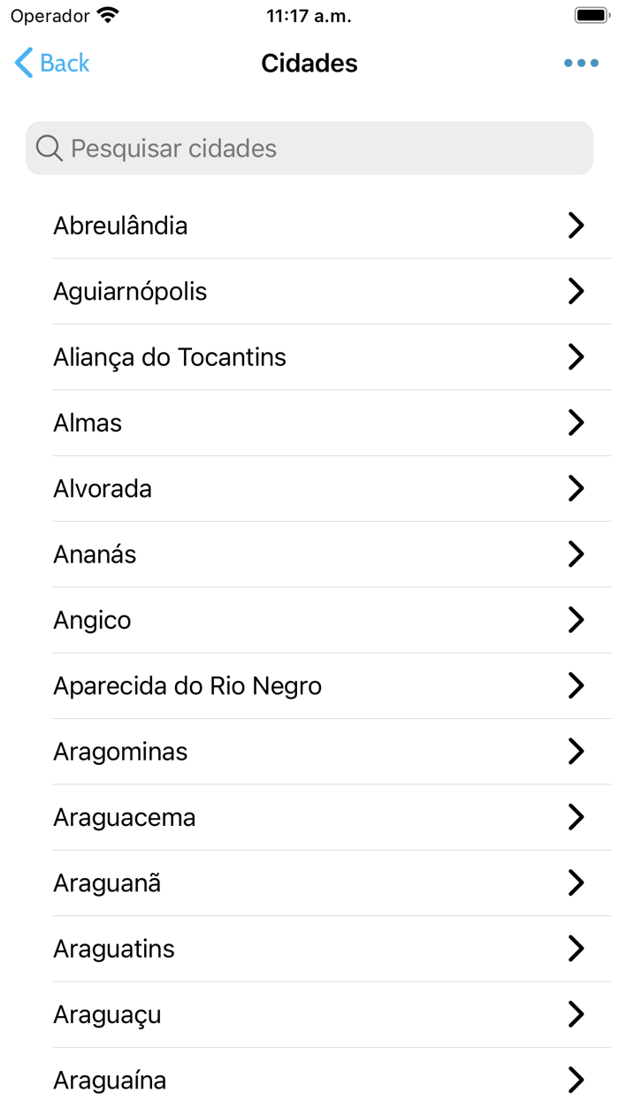Open the more options ellipsis menu
The image size is (619, 1100).
pos(581,63)
